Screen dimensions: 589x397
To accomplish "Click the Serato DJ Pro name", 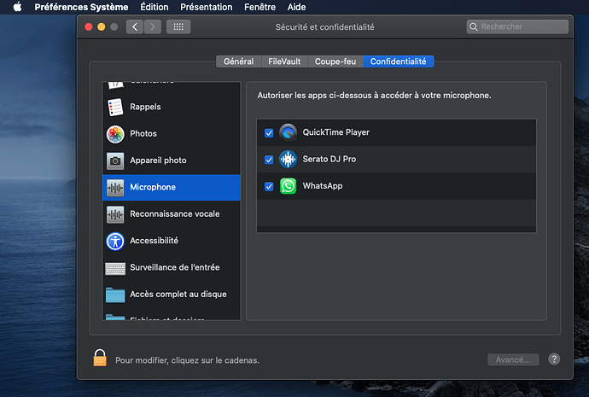I will [329, 159].
